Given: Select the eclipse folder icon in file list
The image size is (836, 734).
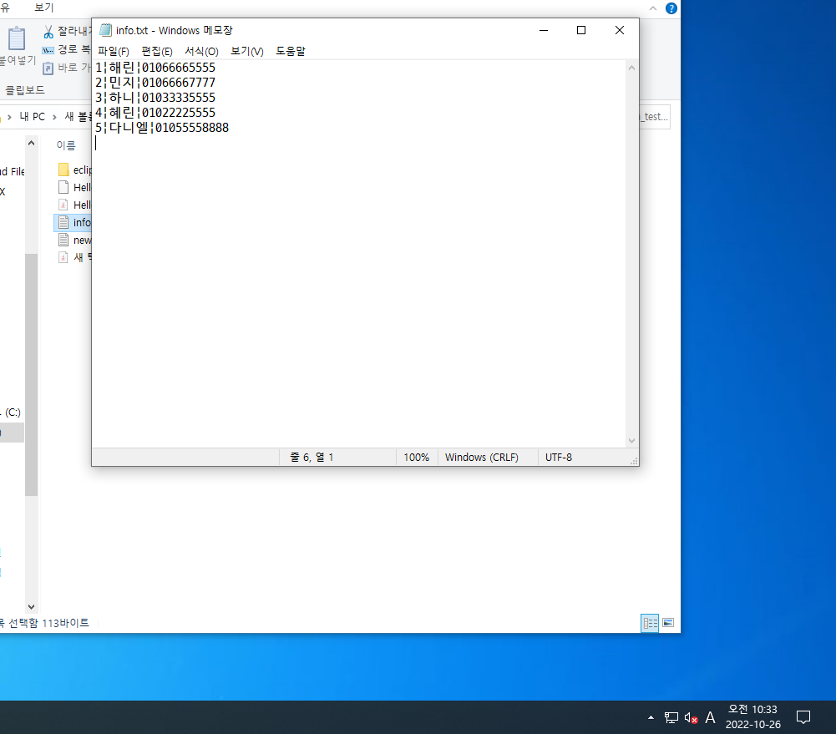Looking at the screenshot, I should pos(63,170).
